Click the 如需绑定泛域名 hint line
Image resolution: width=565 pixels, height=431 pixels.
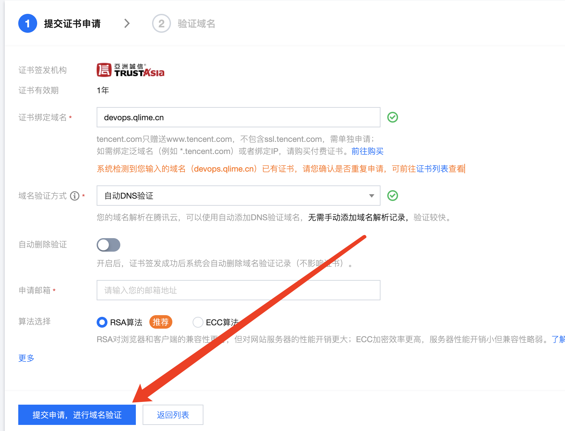click(x=224, y=151)
